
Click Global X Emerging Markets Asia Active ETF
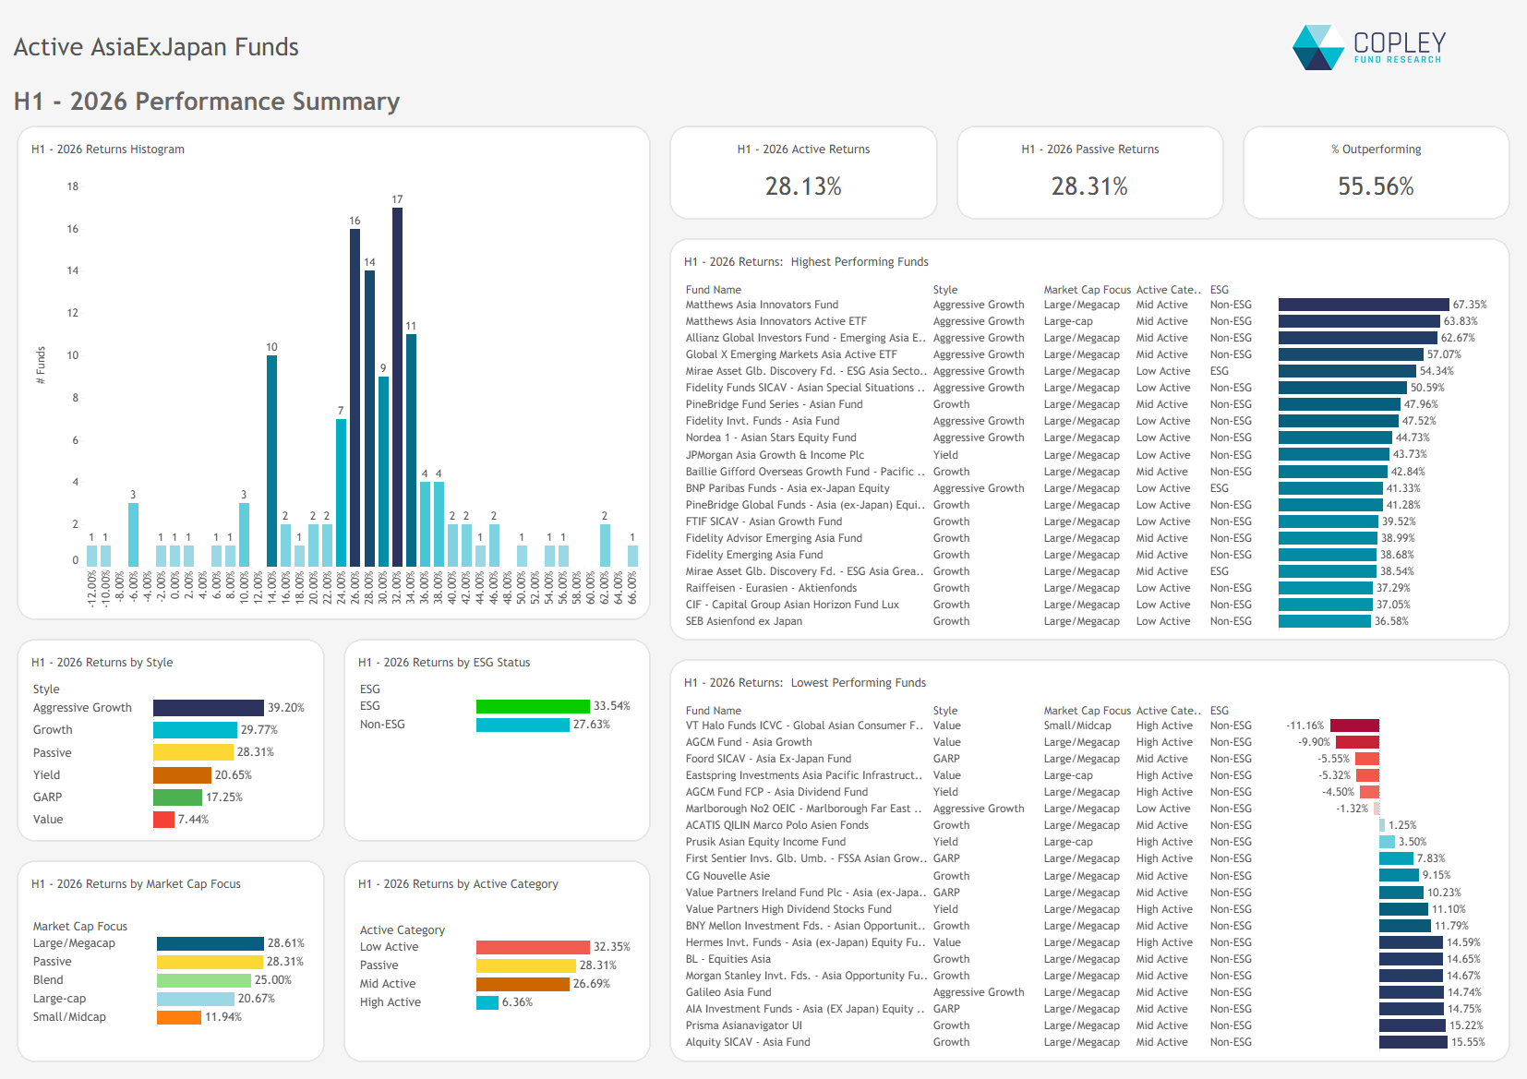pos(791,354)
